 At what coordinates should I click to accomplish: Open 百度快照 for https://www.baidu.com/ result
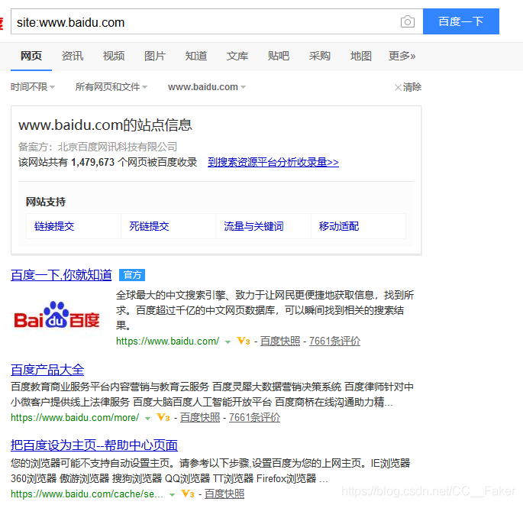click(280, 341)
